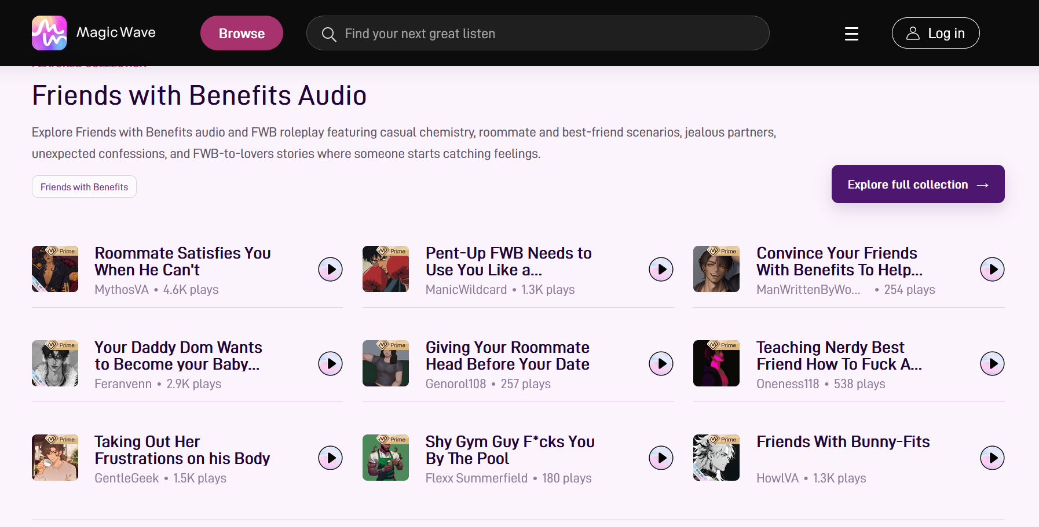This screenshot has height=527, width=1039.
Task: Visit creator Feranvenn
Action: (x=123, y=384)
